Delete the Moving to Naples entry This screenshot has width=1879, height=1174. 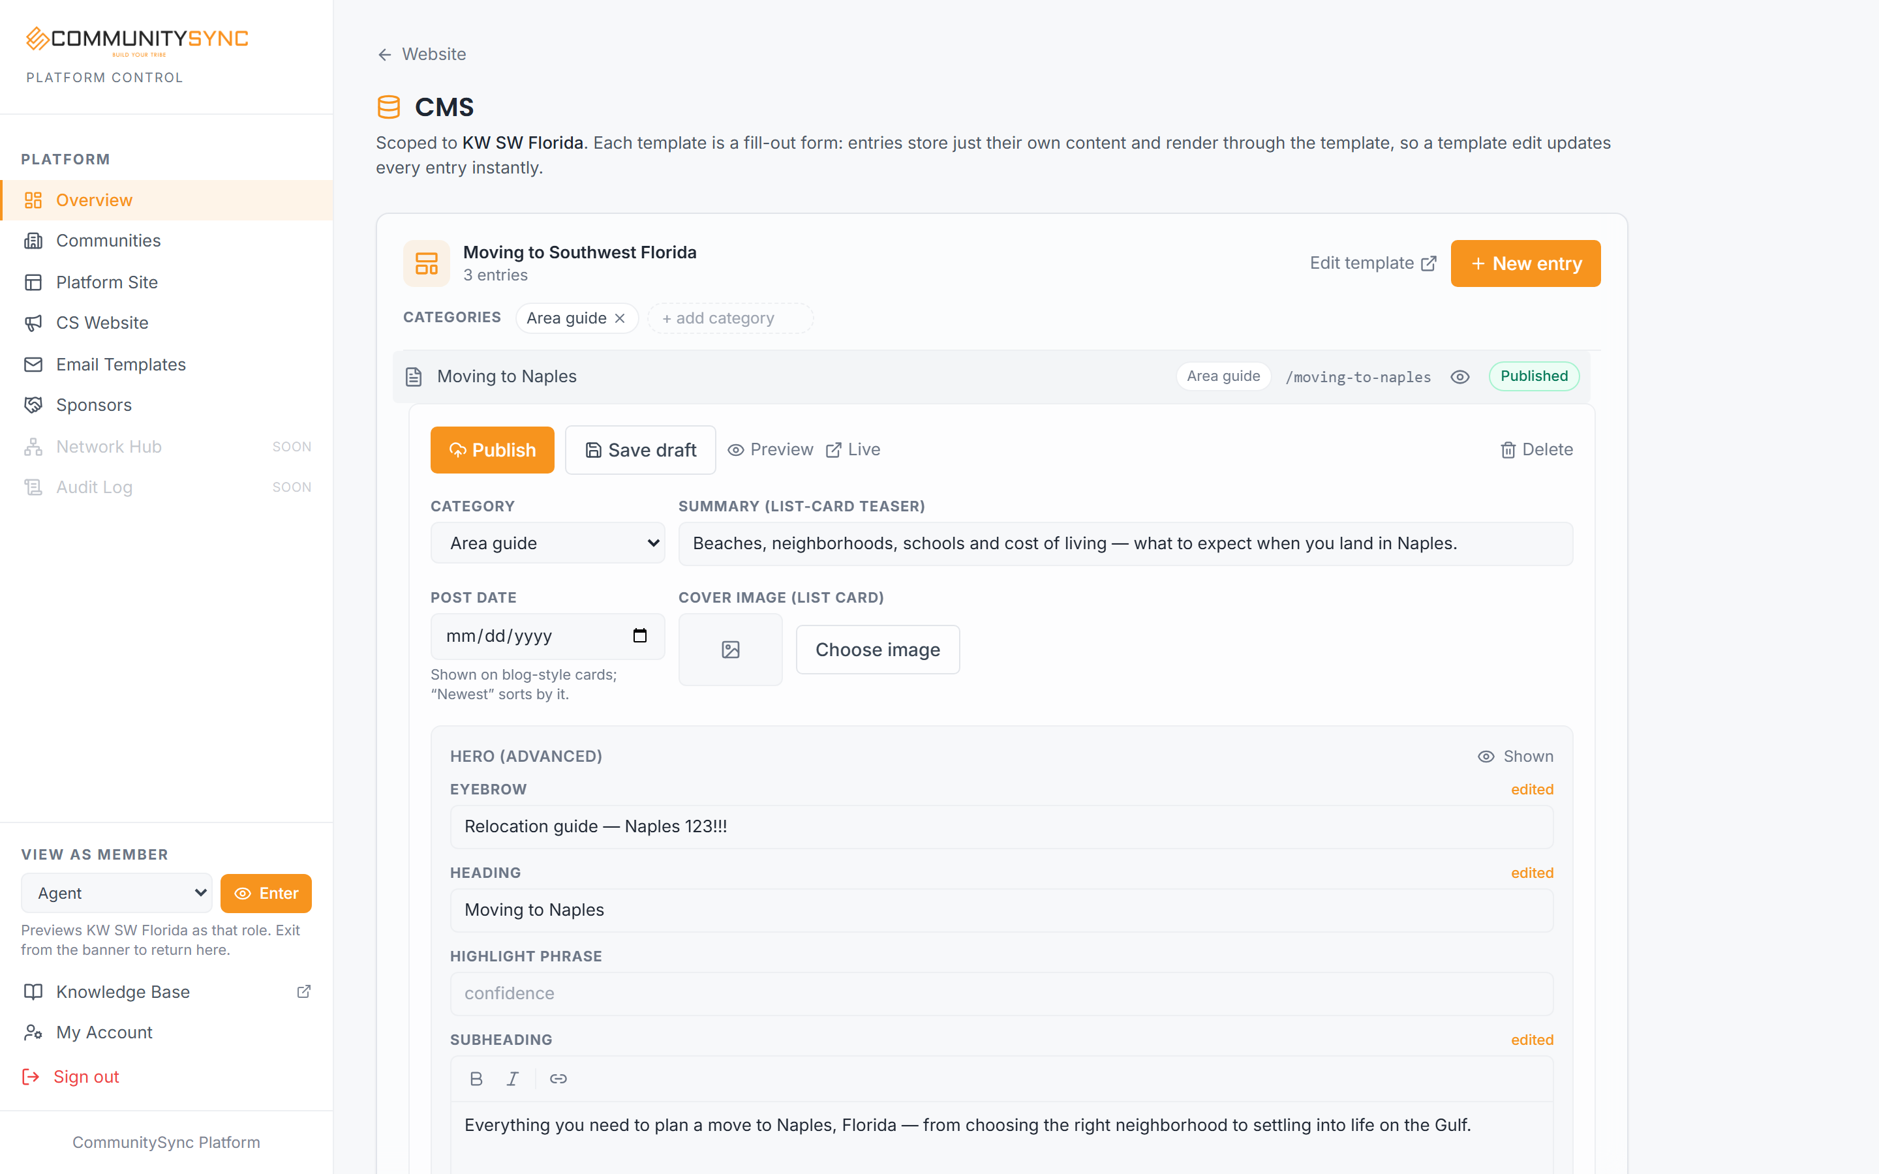[1536, 449]
